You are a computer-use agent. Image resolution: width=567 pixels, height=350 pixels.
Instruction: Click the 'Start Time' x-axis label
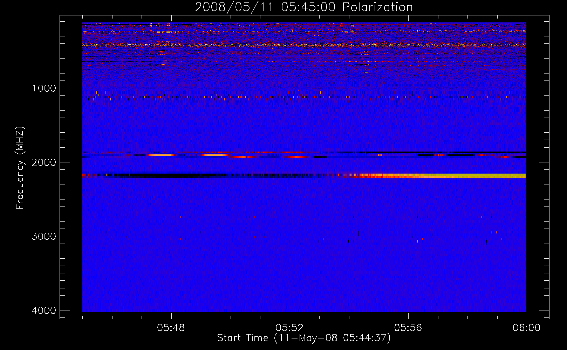pos(303,338)
